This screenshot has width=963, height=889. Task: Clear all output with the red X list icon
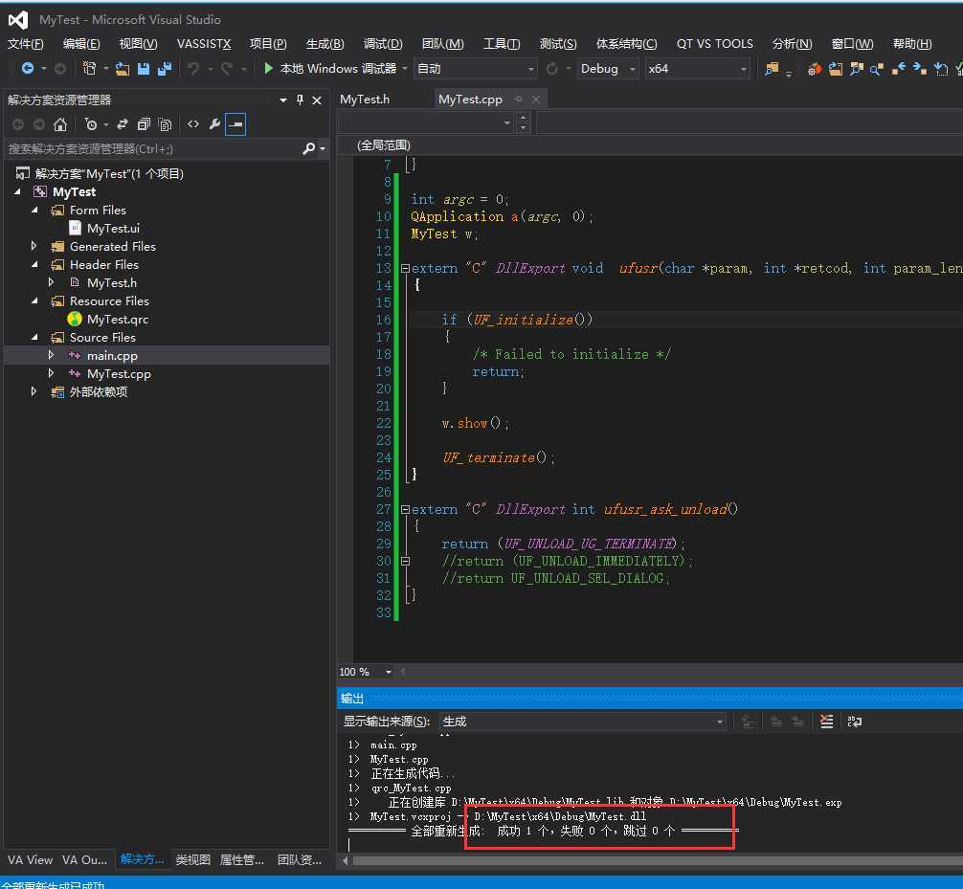827,722
